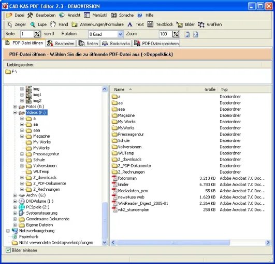Screen dimensions: 275x264
Task: Sort by the Name column header
Action: coord(149,89)
